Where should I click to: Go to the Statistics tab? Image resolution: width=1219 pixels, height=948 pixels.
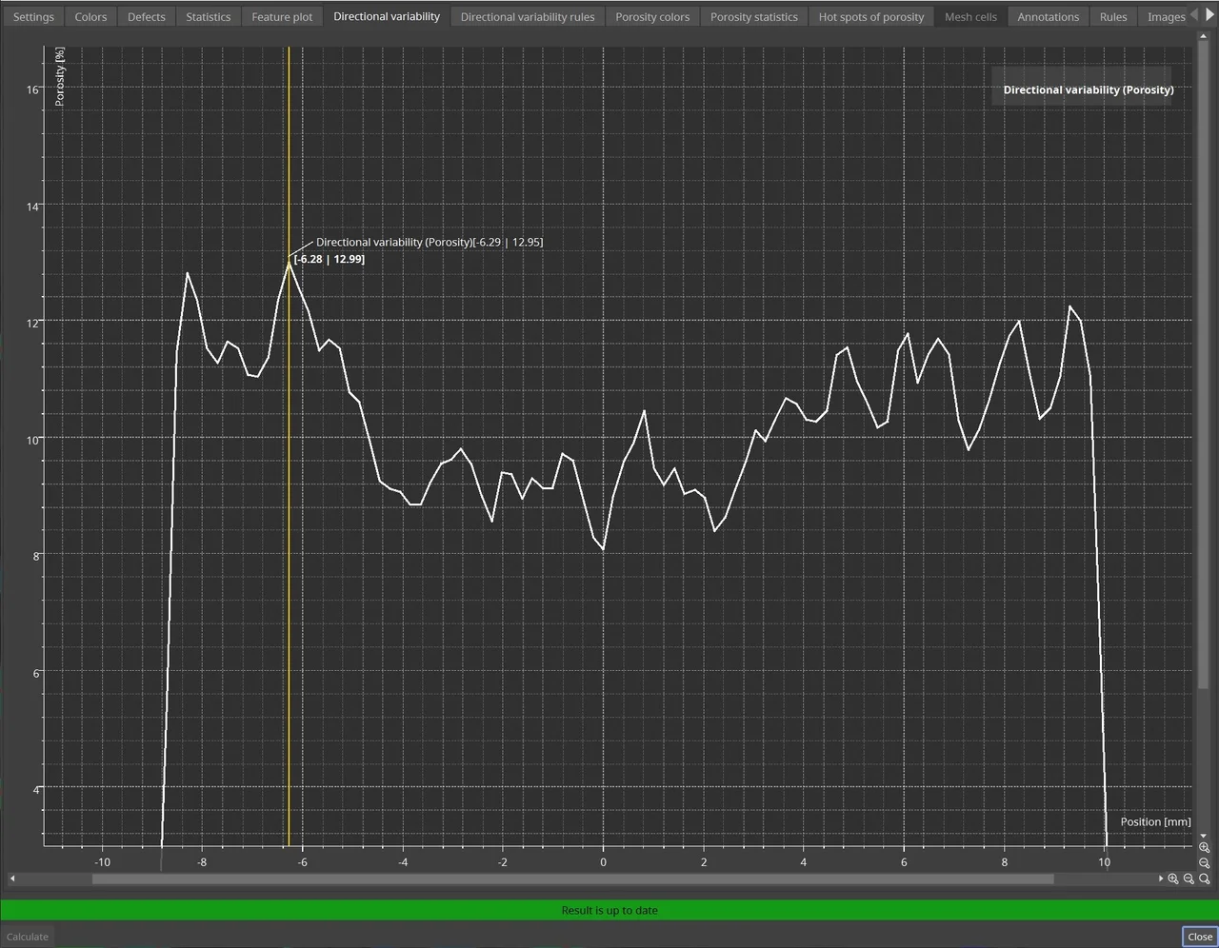click(x=208, y=16)
